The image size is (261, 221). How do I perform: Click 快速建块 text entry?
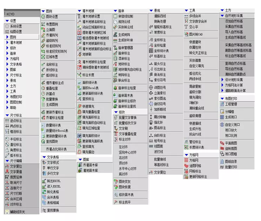click(195, 42)
